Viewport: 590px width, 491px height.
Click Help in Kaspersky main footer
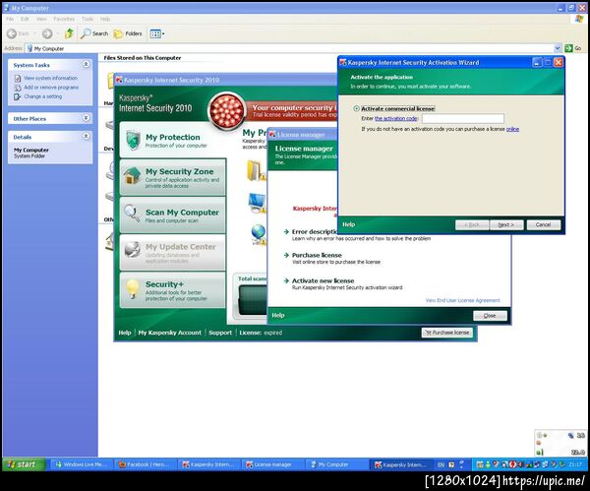pos(125,333)
